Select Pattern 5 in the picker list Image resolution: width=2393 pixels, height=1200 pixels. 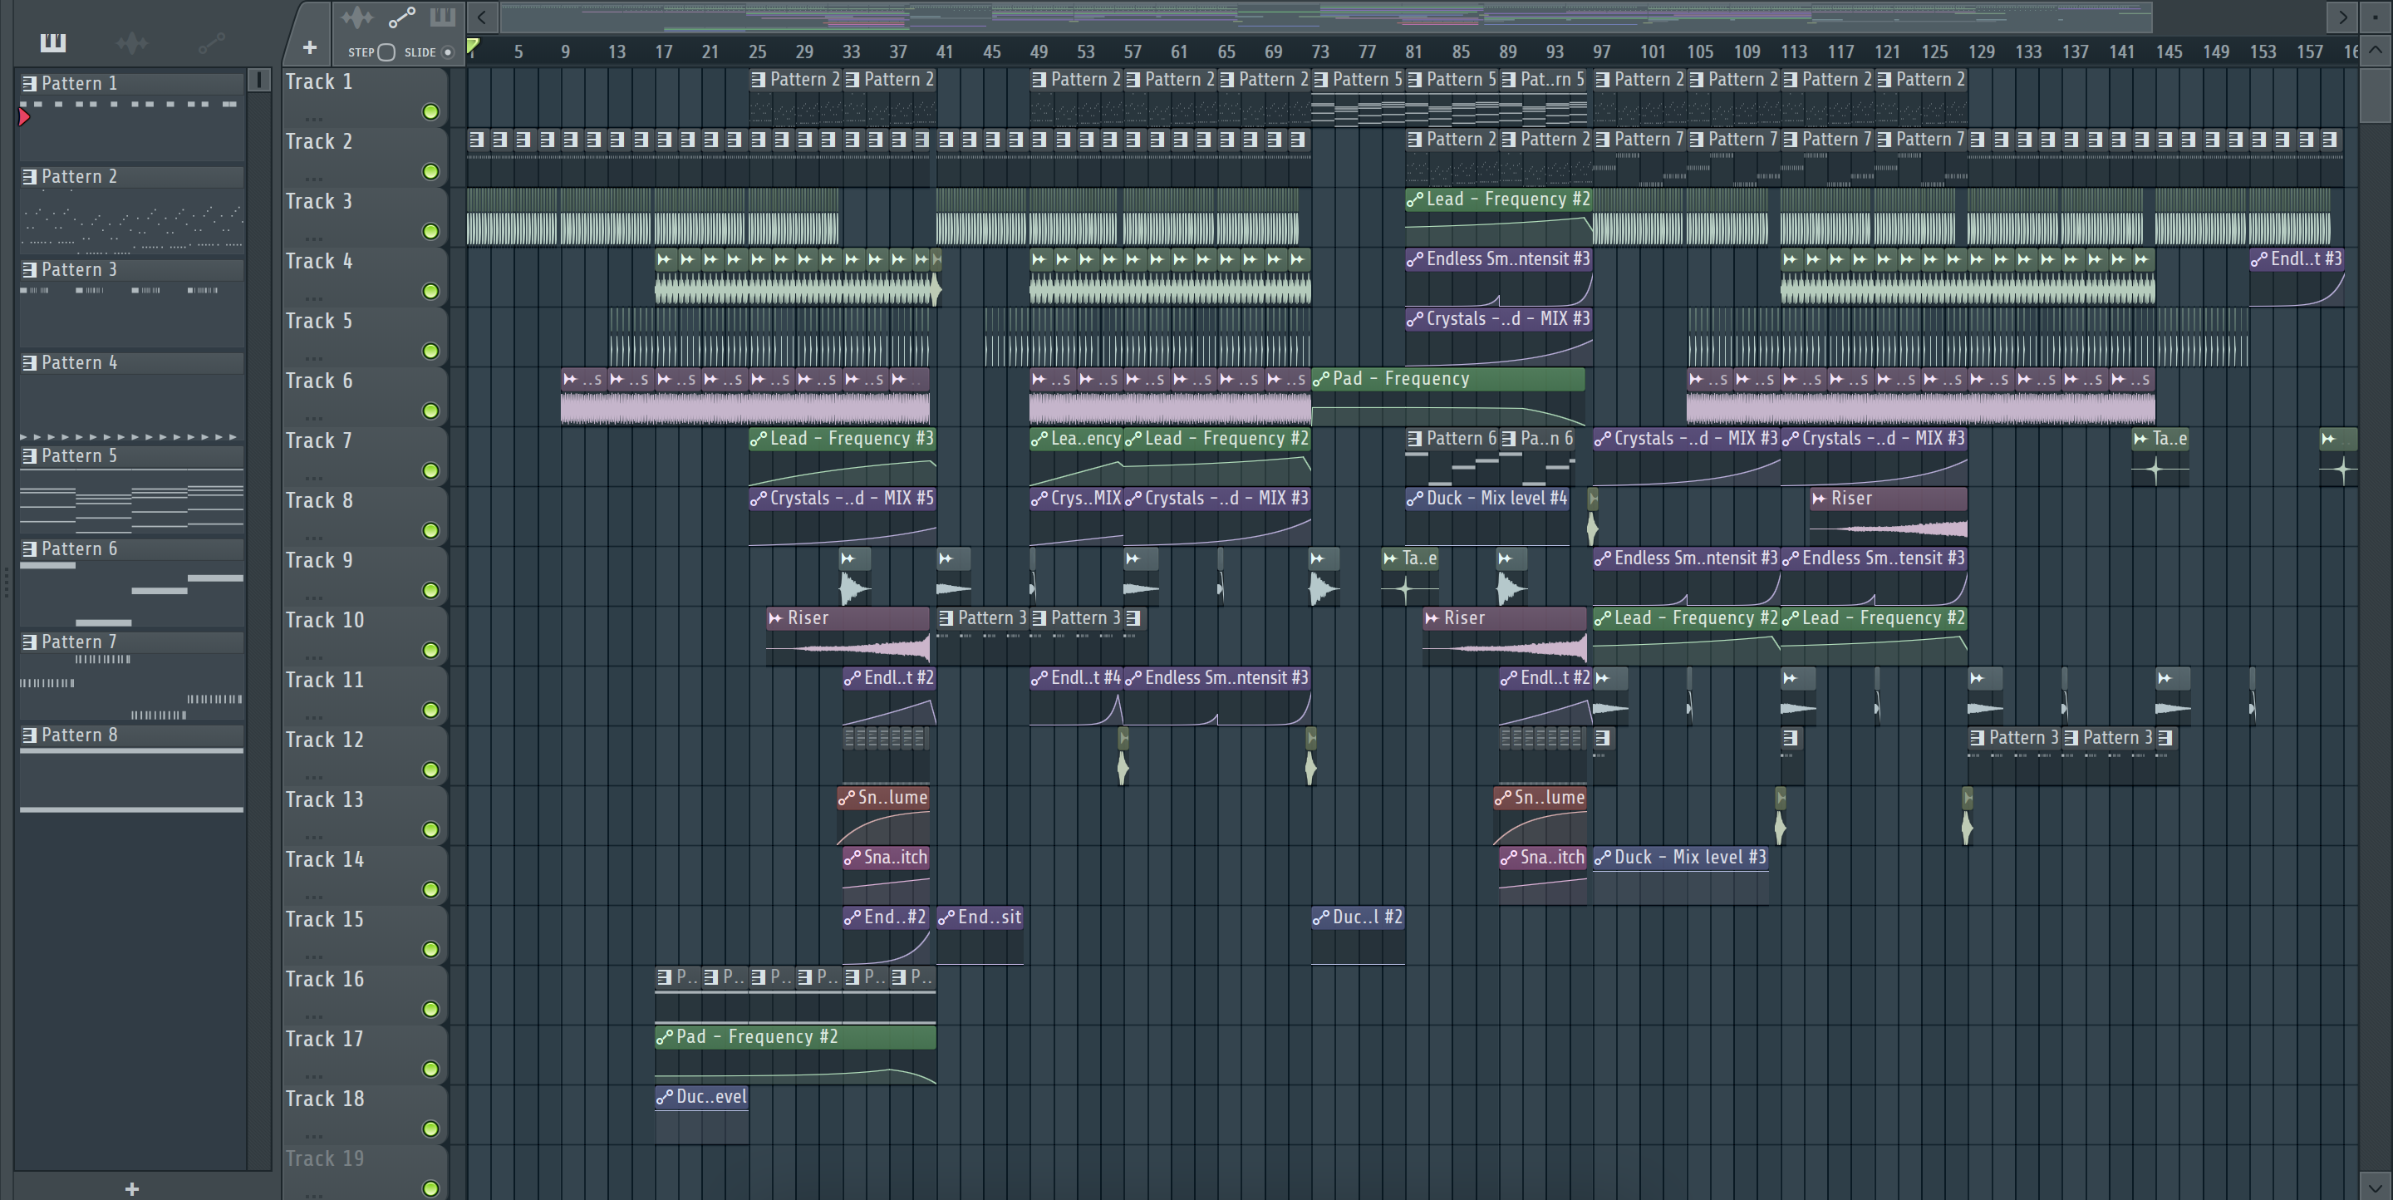coord(132,456)
